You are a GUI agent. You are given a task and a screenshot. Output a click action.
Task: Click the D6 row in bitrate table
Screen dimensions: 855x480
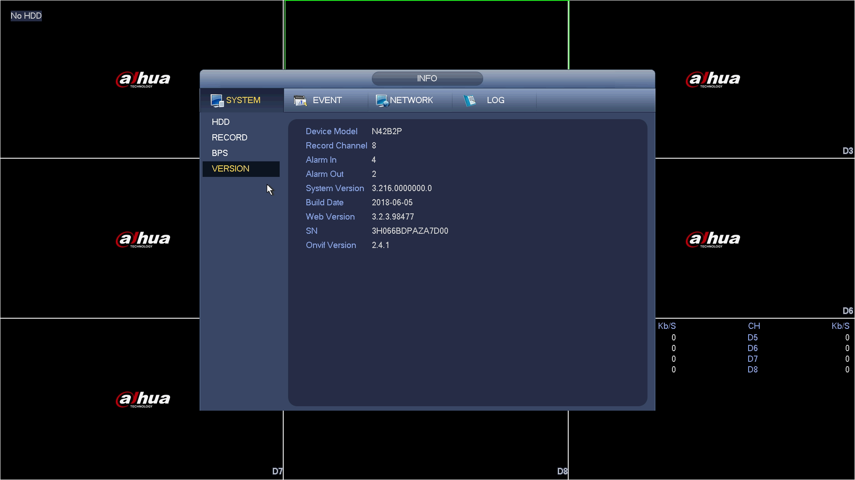(x=752, y=348)
